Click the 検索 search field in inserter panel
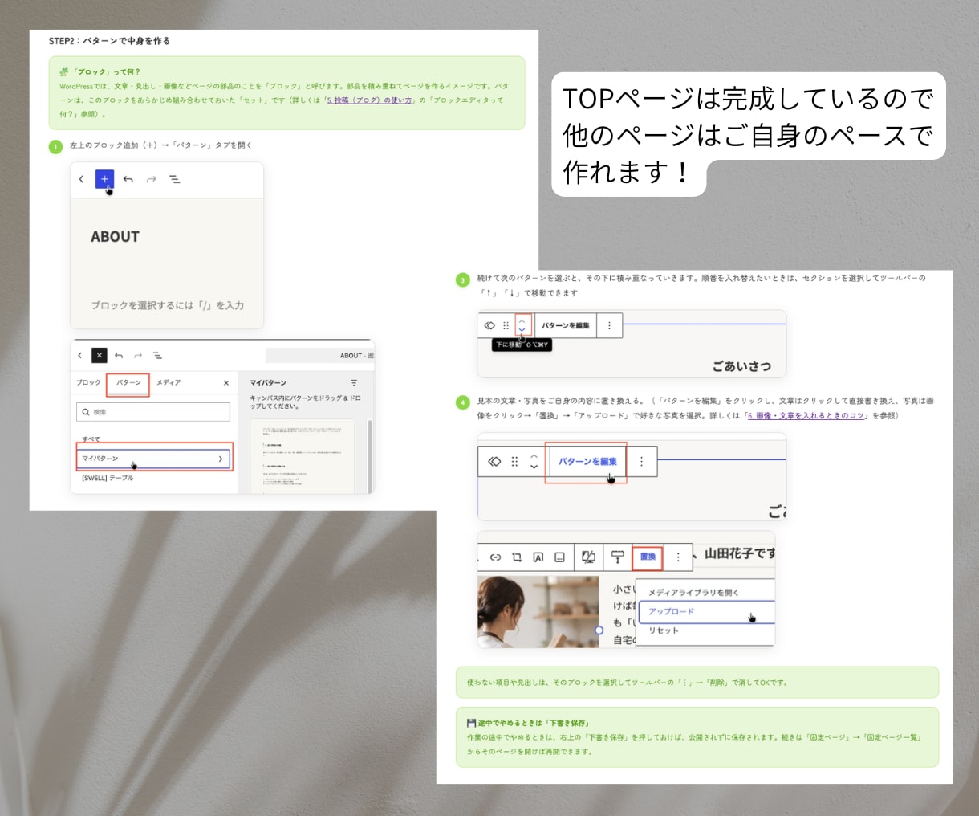 (x=153, y=412)
